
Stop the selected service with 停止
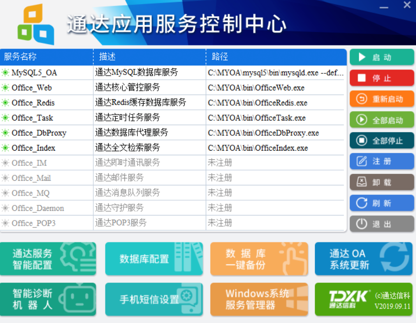pyautogui.click(x=382, y=78)
